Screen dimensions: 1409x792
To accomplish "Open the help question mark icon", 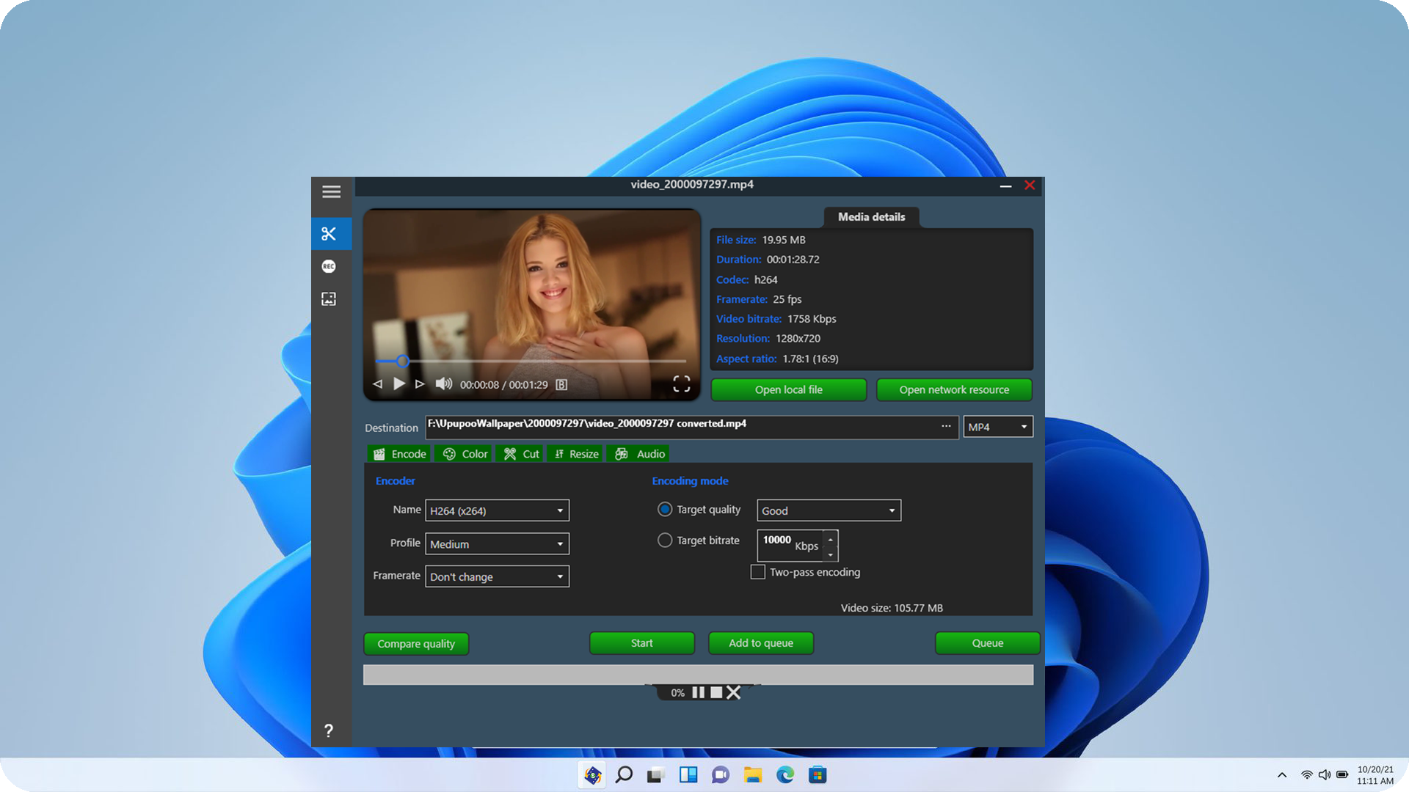I will [329, 730].
